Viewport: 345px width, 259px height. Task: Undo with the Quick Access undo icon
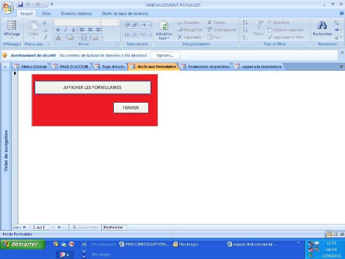27,5
